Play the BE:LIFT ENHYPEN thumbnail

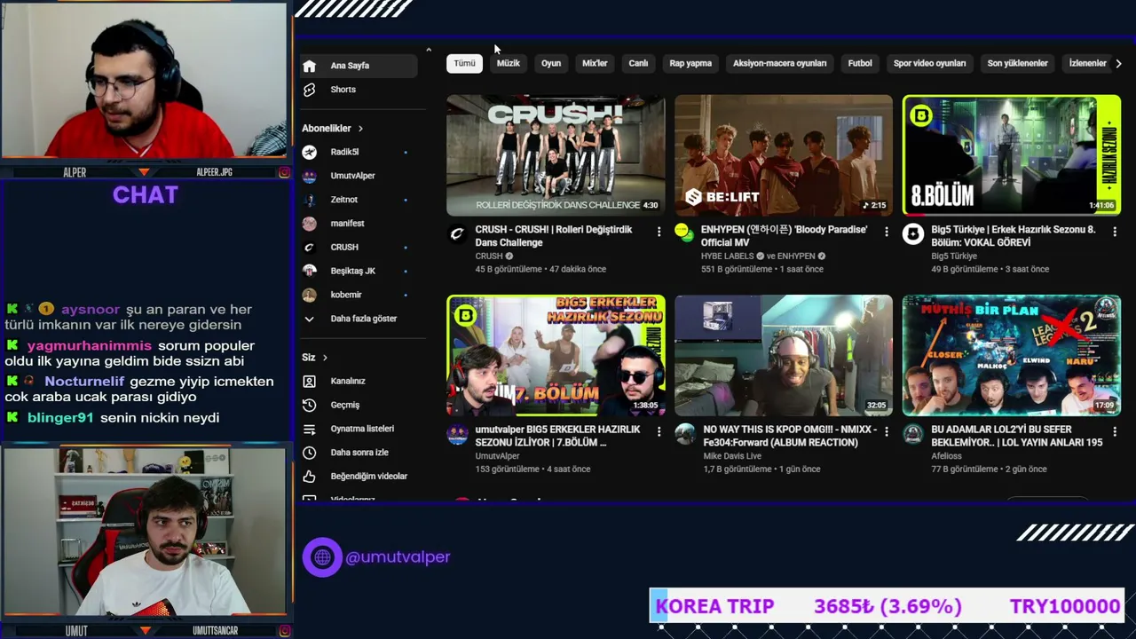[x=784, y=155]
